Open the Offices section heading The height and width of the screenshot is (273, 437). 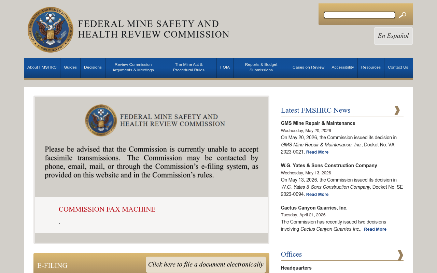click(x=291, y=254)
